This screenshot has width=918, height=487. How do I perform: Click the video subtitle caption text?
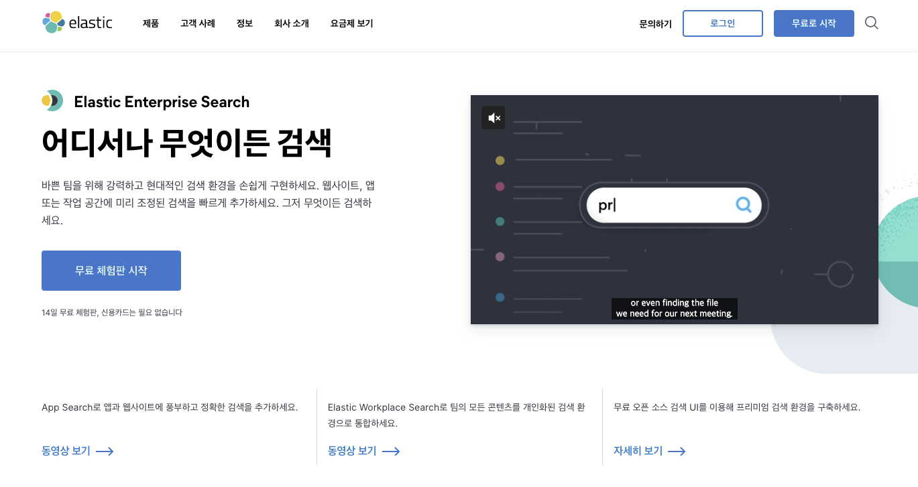coord(675,308)
